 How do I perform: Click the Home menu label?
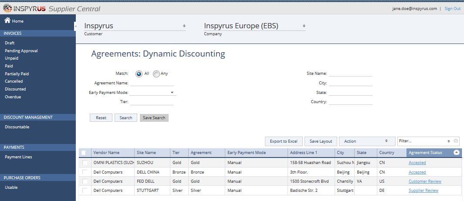(18, 21)
